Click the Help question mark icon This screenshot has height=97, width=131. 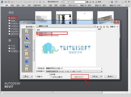click(116, 2)
